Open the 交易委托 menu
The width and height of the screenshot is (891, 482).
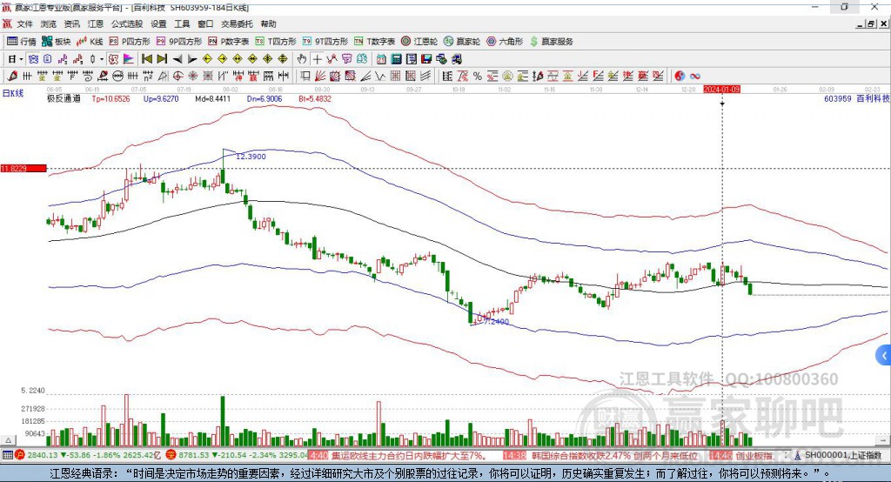click(237, 23)
